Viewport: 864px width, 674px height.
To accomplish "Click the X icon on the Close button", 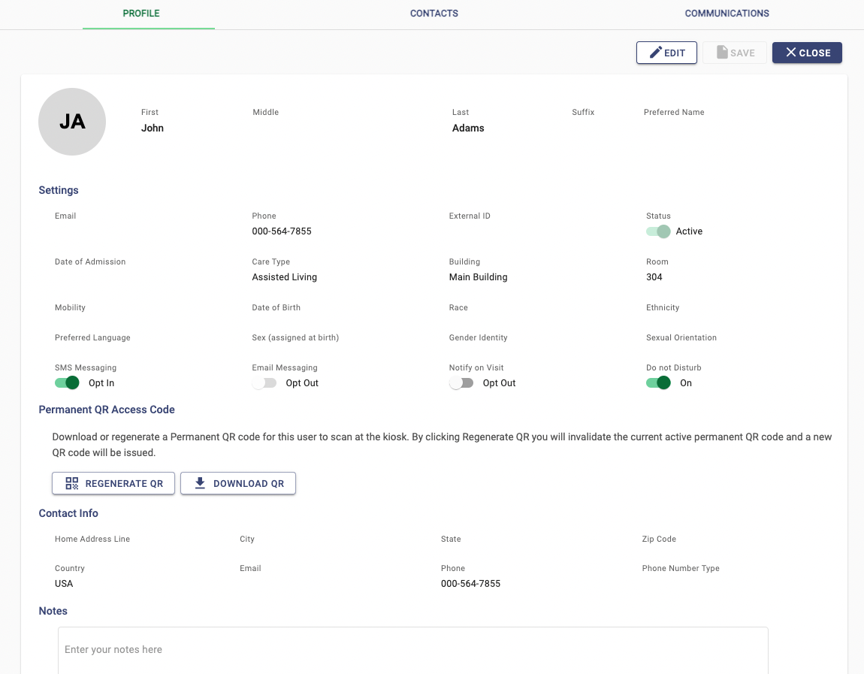I will pos(791,53).
